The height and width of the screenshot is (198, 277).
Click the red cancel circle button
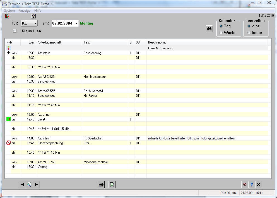(x=245, y=184)
